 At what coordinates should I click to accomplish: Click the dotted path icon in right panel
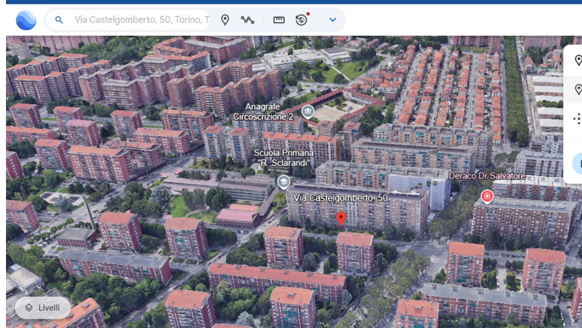click(577, 119)
